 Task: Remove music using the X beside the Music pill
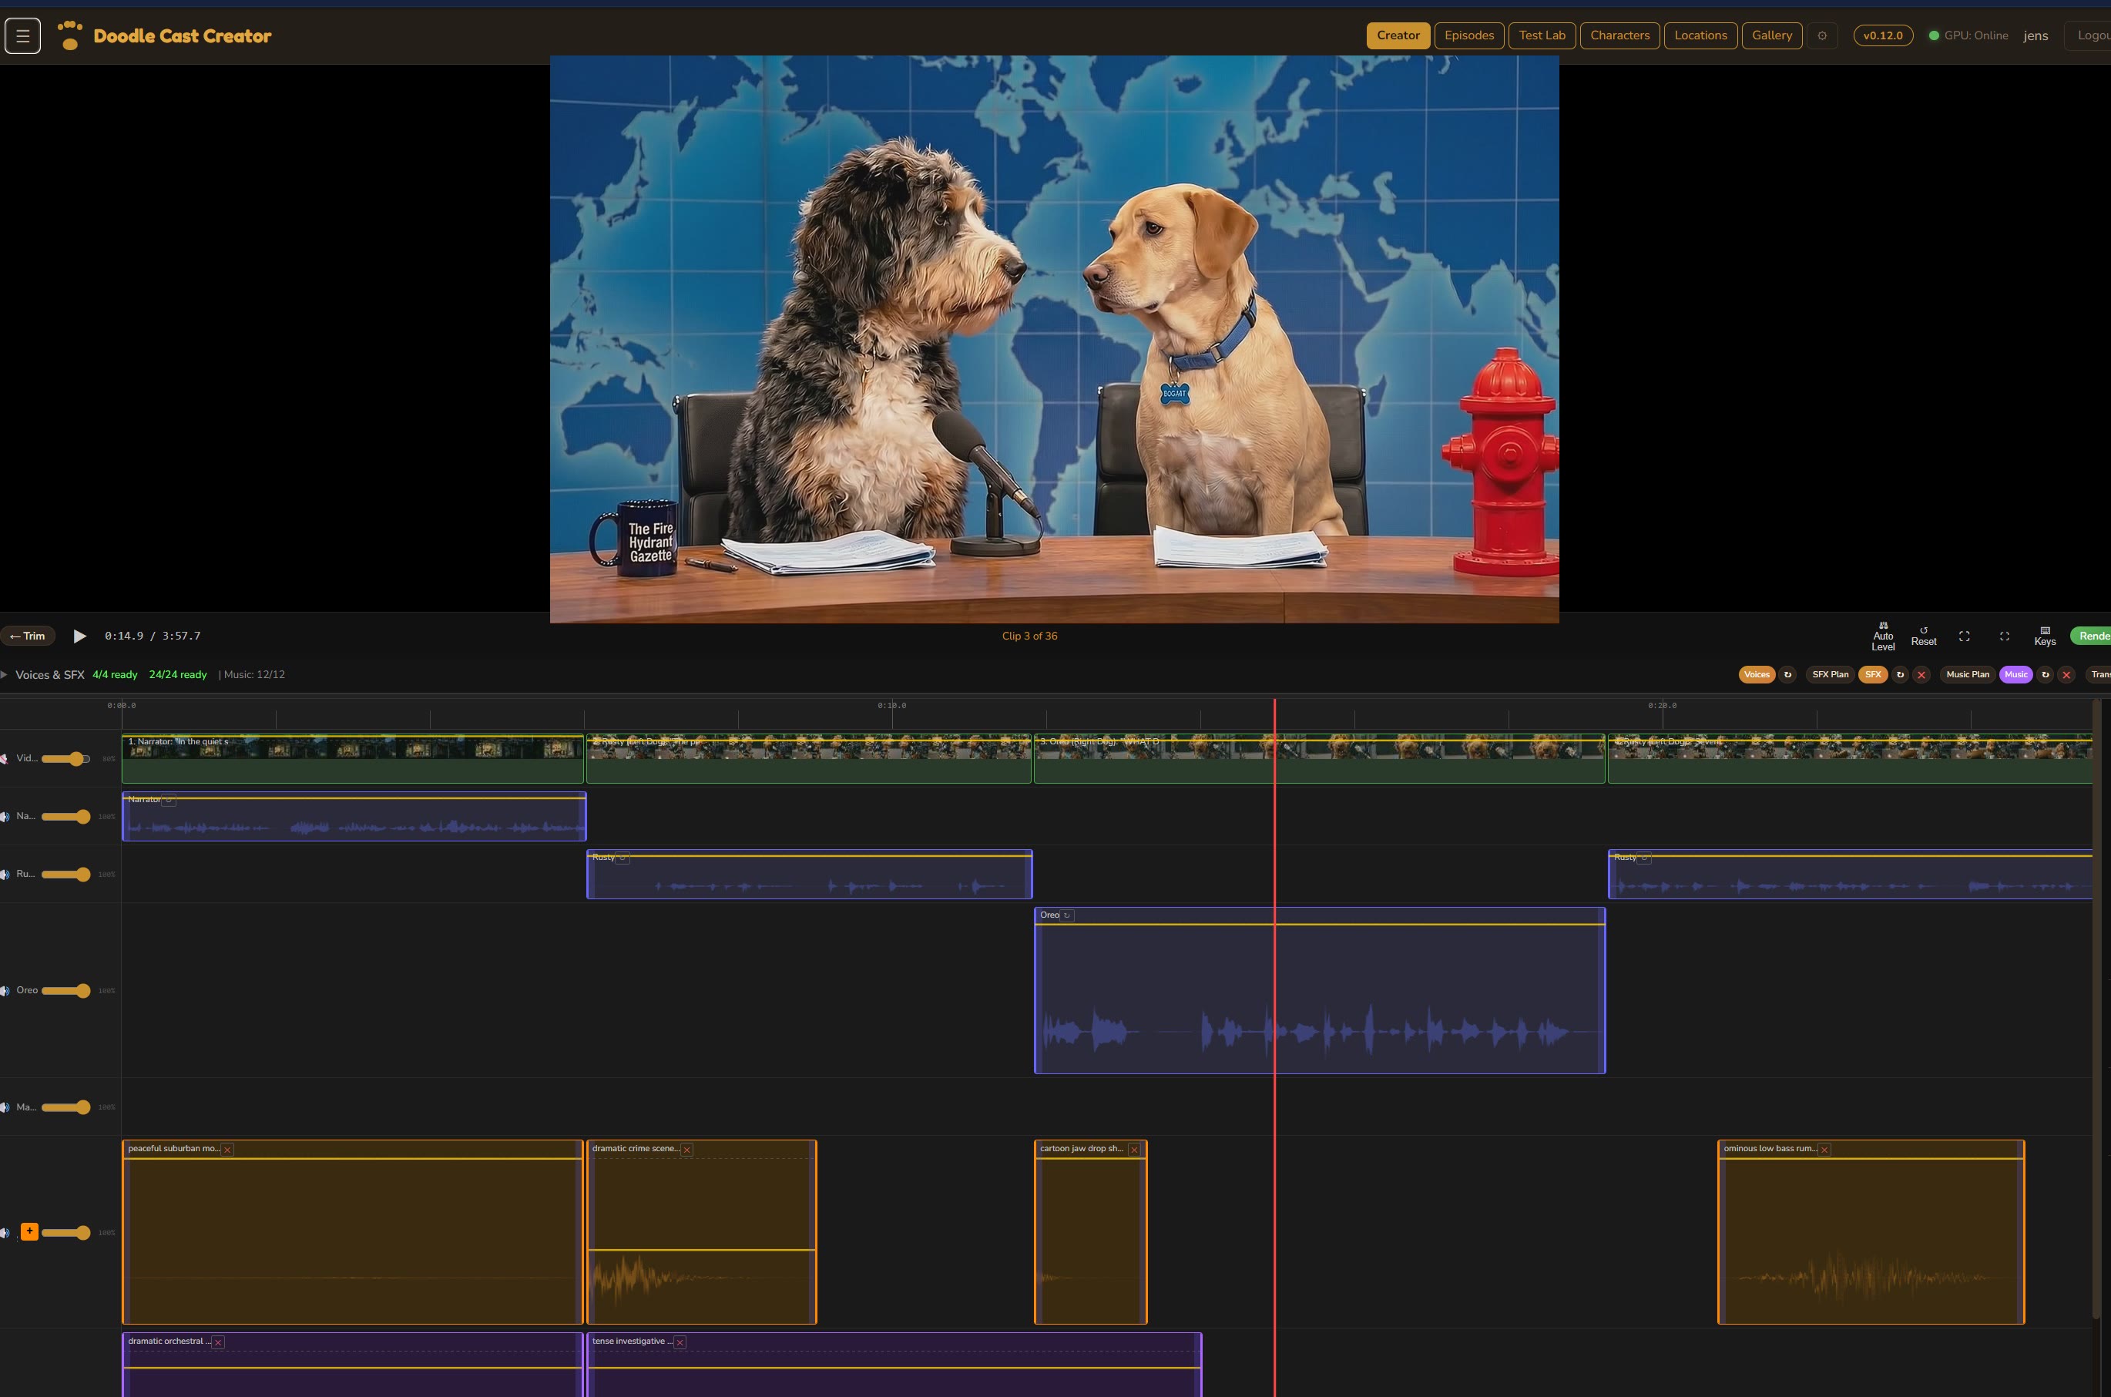click(x=2066, y=674)
